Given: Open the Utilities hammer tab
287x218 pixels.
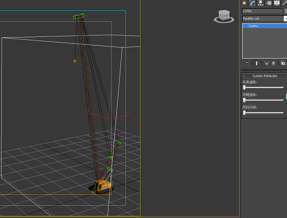Looking at the screenshot, I should (284, 3).
